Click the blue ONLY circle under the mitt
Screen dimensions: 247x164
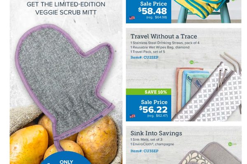[66, 158]
